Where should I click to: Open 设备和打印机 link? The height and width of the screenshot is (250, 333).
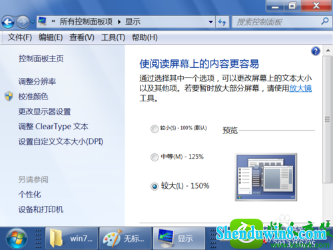[41, 209]
